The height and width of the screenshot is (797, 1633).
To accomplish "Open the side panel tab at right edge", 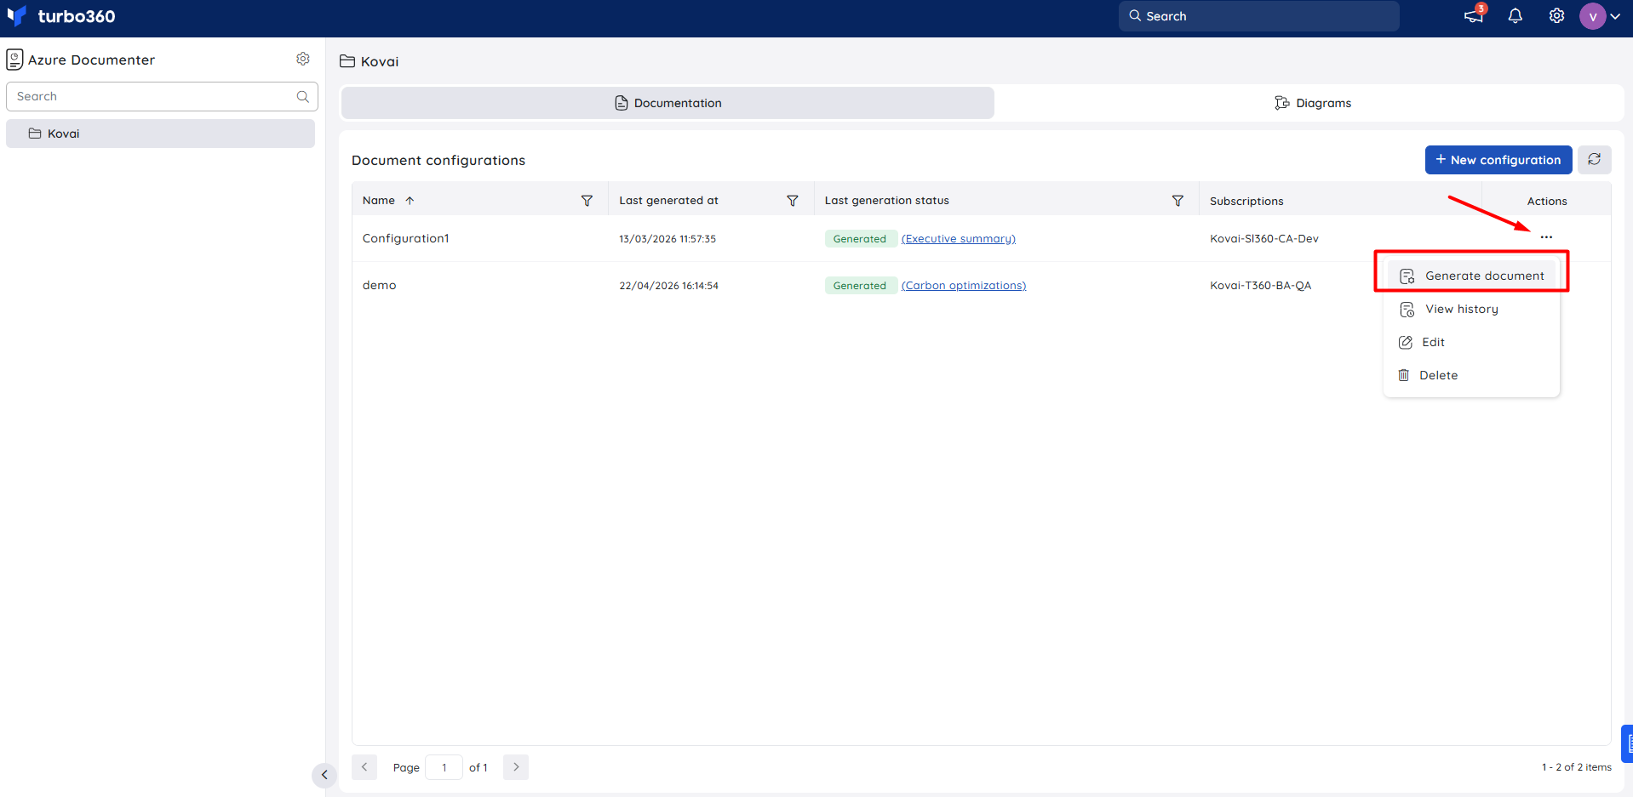I will coord(1627,743).
